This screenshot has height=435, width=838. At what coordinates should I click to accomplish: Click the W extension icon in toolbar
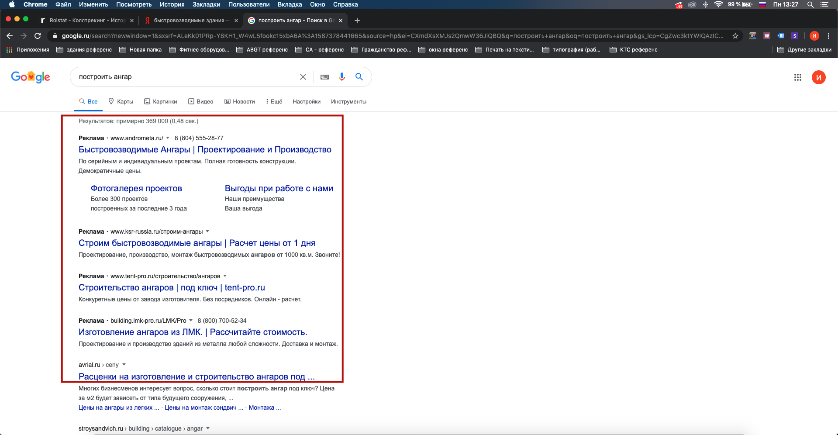pyautogui.click(x=767, y=36)
